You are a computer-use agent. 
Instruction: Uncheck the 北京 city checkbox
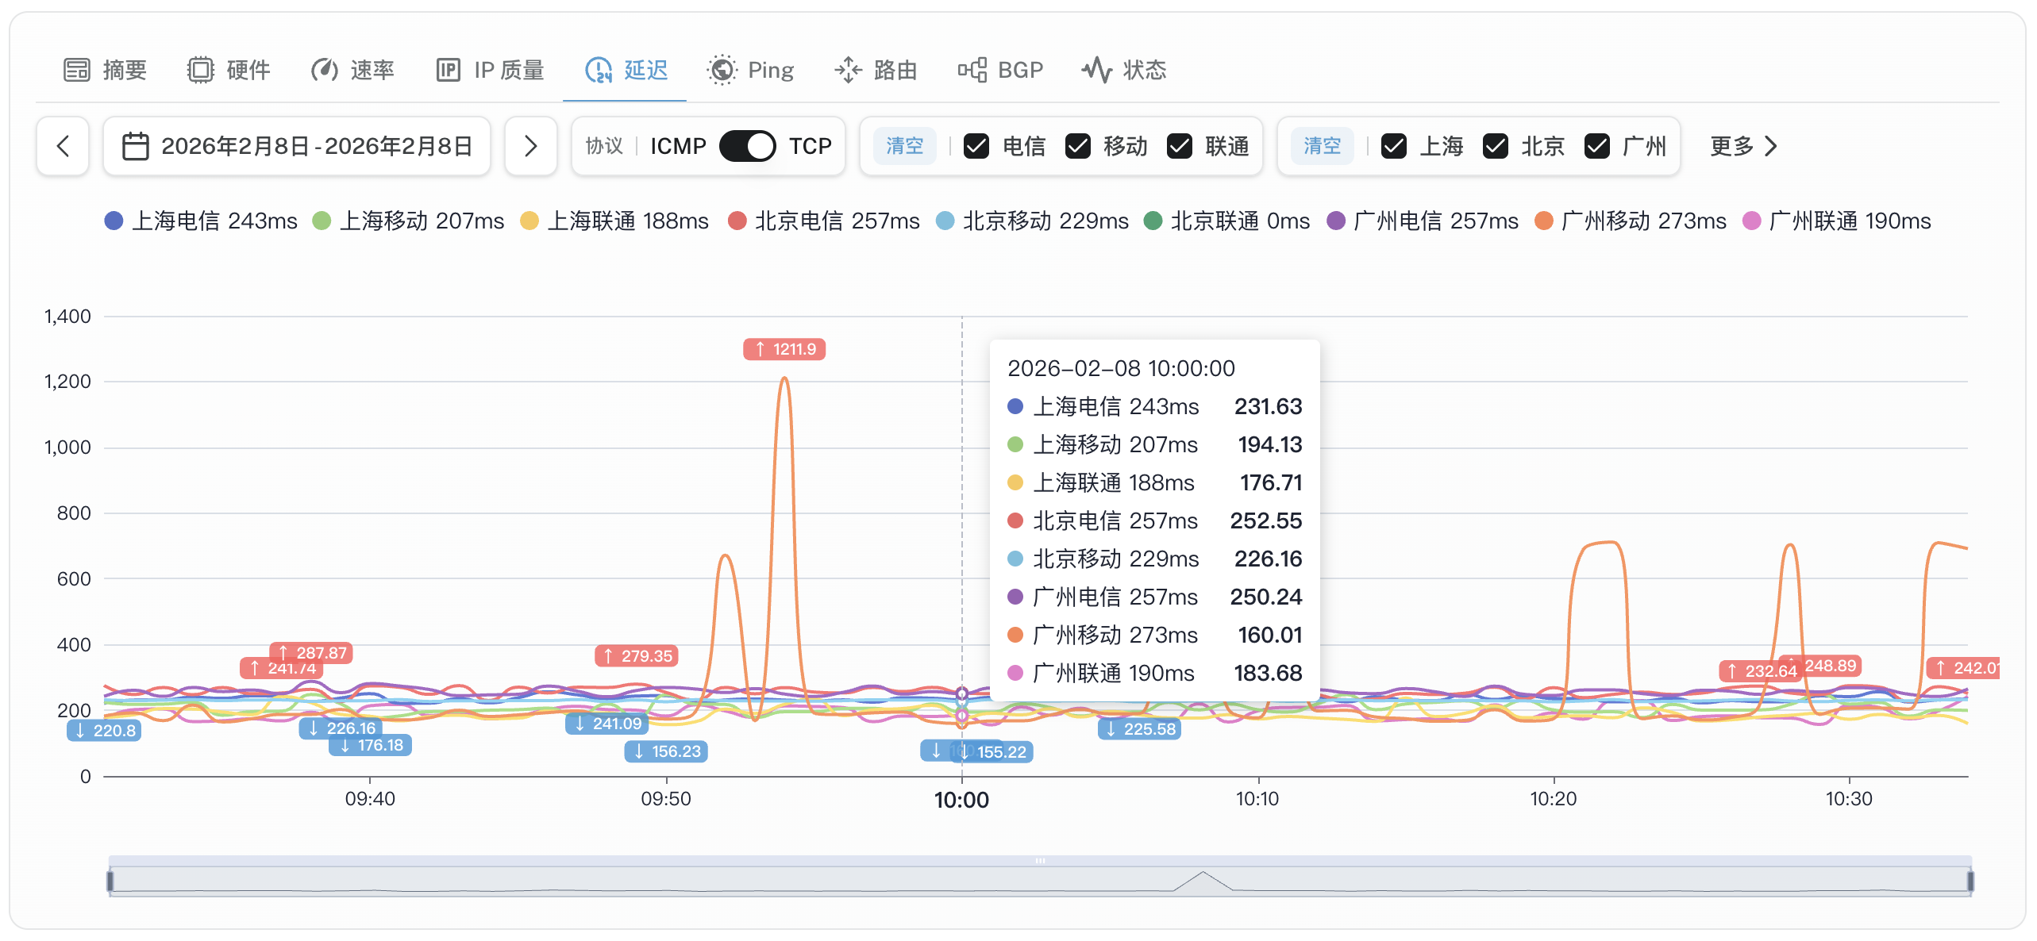tap(1495, 146)
